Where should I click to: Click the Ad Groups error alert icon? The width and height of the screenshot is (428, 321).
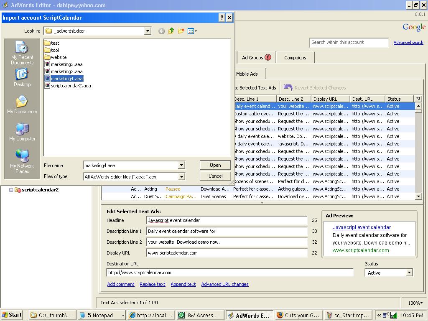pos(268,57)
